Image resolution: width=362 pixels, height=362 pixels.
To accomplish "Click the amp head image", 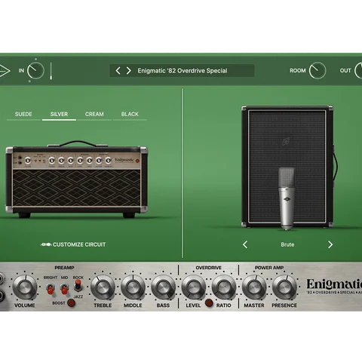I will click(76, 179).
